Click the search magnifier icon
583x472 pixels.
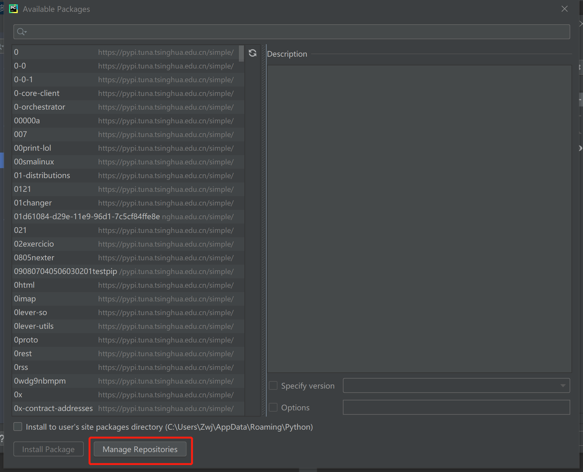pos(21,32)
